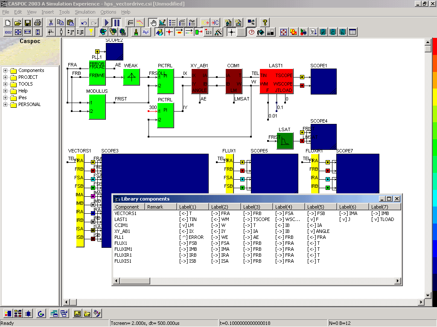Expand the Help folder in tree
The height and width of the screenshot is (327, 437).
5,91
